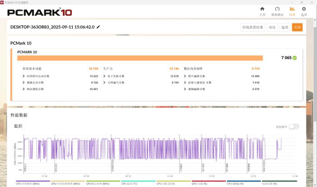Viewport: 317px width, 187px height.
Task: Click the small drag handle under the title
Action: [x=123, y=35]
